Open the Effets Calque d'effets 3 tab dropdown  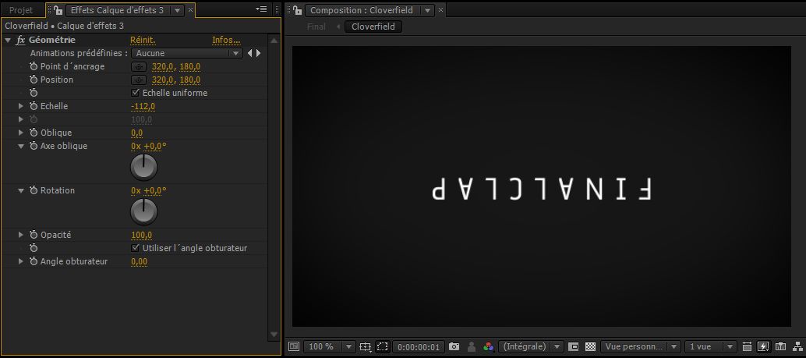(x=178, y=10)
